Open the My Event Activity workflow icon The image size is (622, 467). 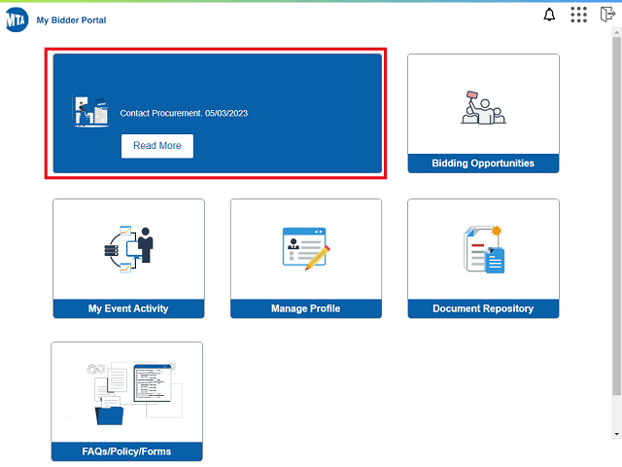(x=128, y=249)
